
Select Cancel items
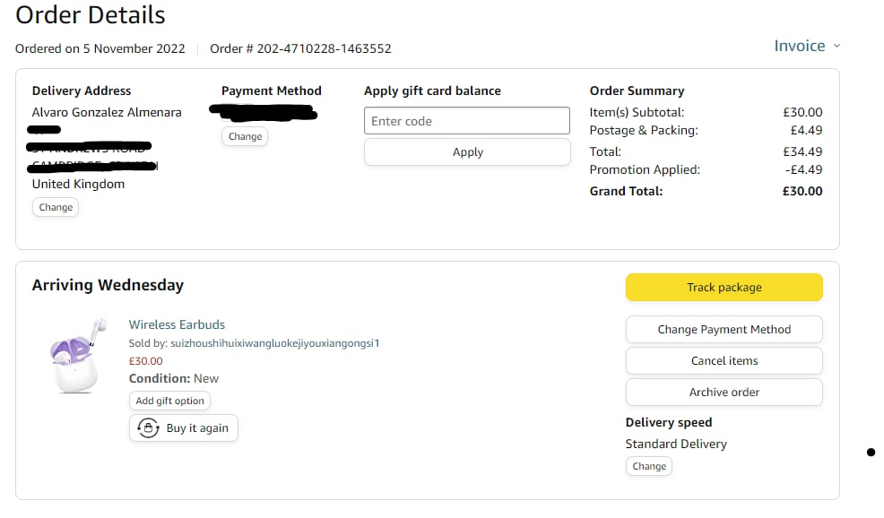click(x=724, y=360)
